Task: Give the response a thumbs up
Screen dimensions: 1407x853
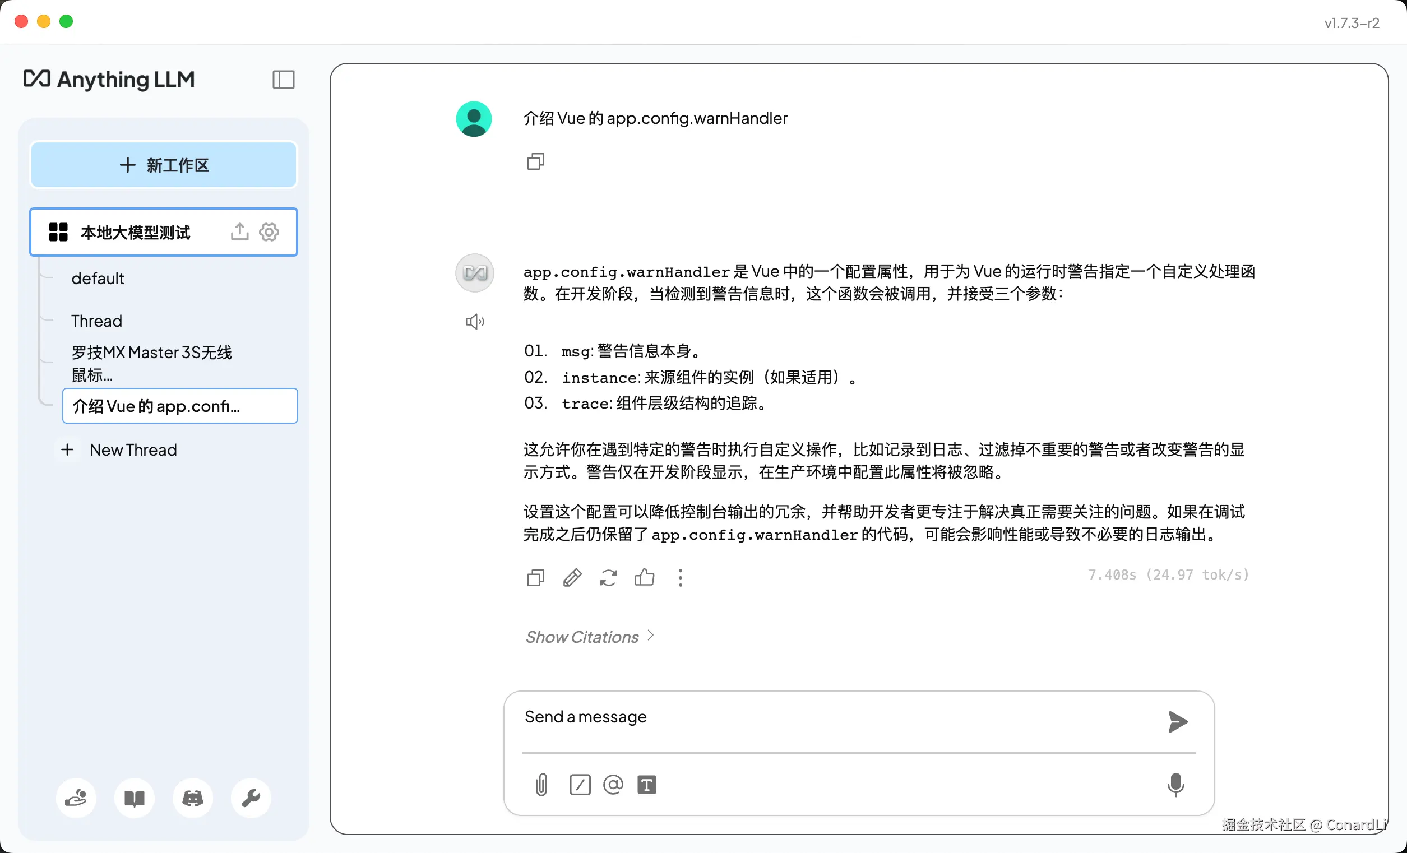Action: pyautogui.click(x=644, y=578)
